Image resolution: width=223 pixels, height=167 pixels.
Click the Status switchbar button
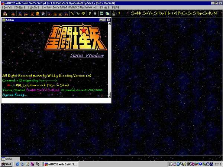pyautogui.click(x=10, y=159)
